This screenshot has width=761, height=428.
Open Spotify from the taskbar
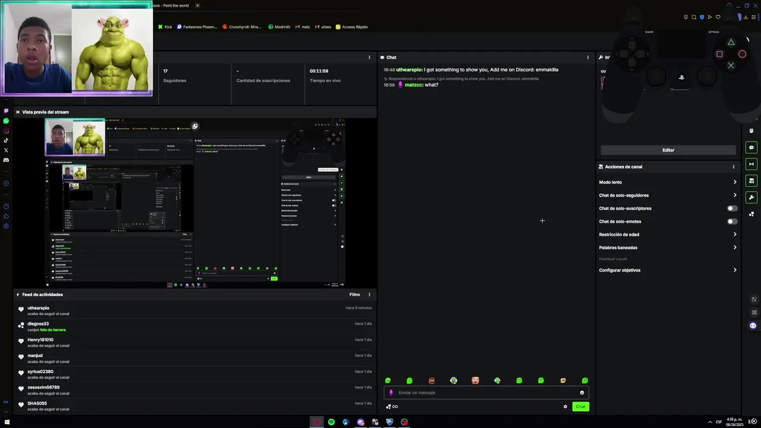[x=331, y=422]
